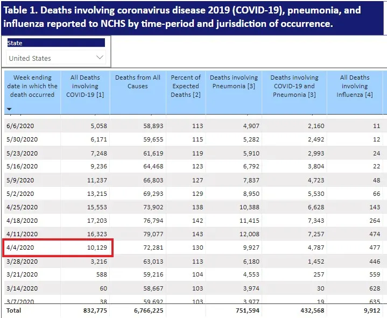Click the Deaths involving Pneumonia [3] header
Viewport: 387px width, 318px height.
(234, 82)
